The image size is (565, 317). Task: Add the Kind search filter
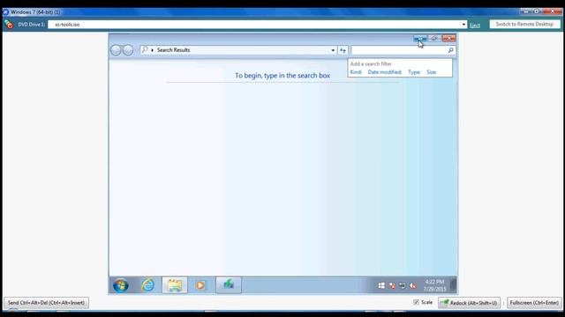click(x=356, y=72)
